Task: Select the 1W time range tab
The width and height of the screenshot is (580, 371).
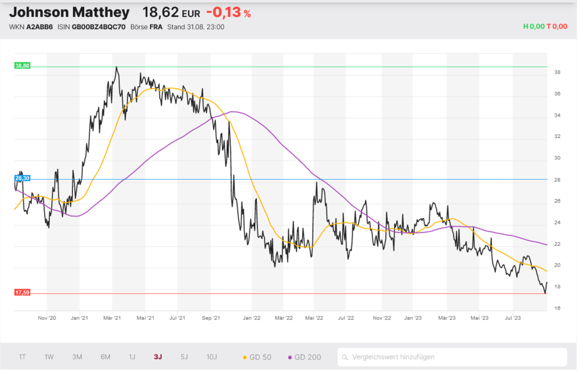Action: coord(49,358)
